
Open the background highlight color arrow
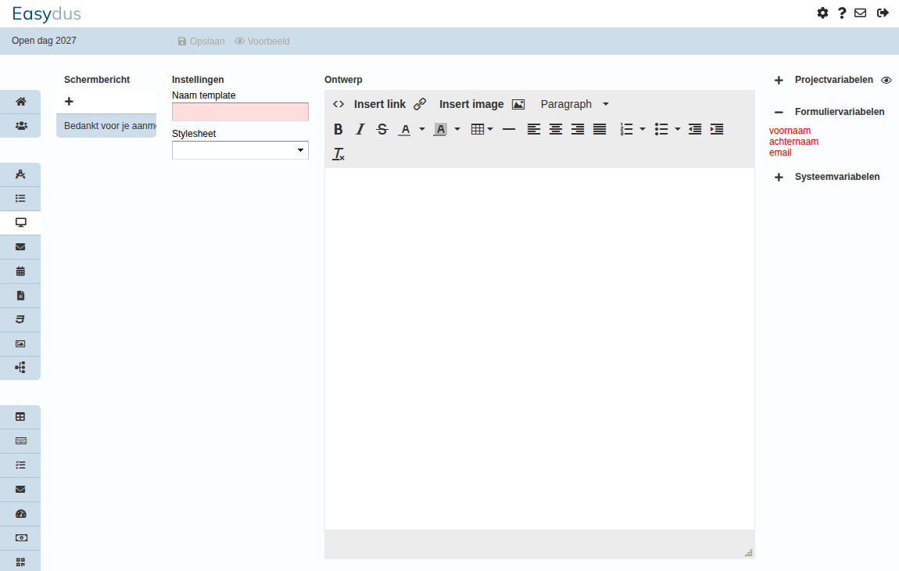click(x=457, y=130)
